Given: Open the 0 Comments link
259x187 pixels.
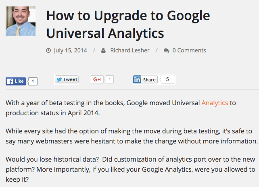Looking at the screenshot, I should tap(189, 50).
